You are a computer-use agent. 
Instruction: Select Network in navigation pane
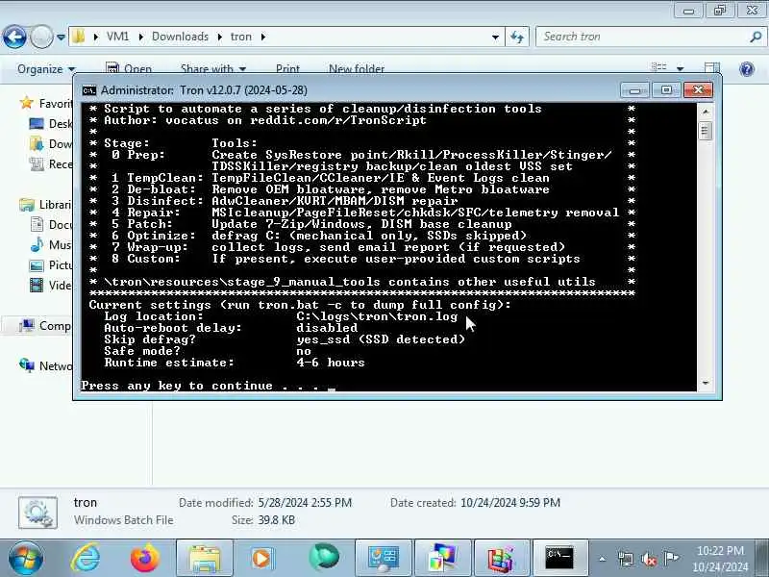click(x=45, y=366)
